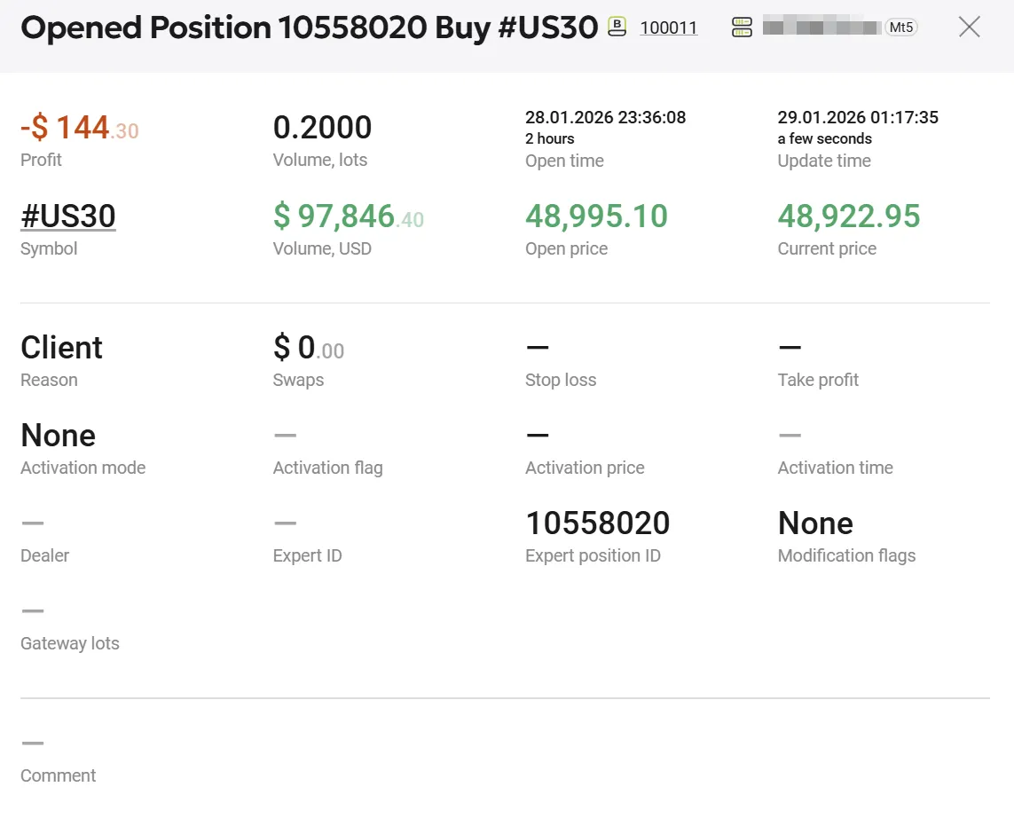Click the update time 29.01.2026 01:17:35
1014x834 pixels.
point(857,117)
